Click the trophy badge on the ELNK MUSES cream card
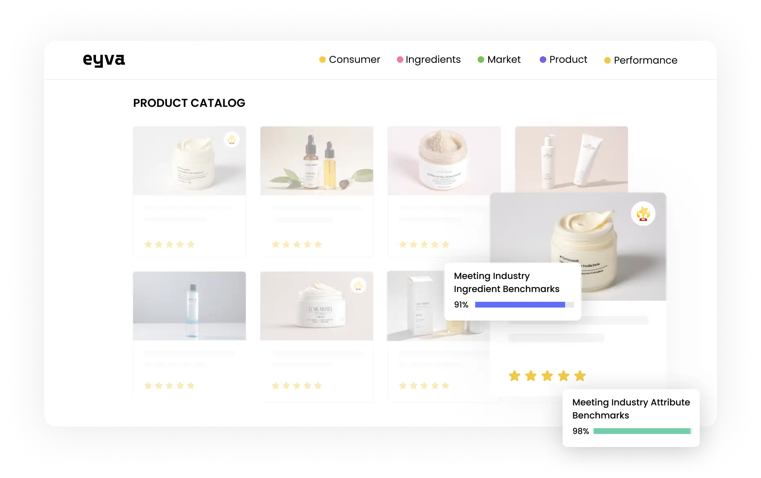Screen dimensions: 761x478 tap(358, 285)
